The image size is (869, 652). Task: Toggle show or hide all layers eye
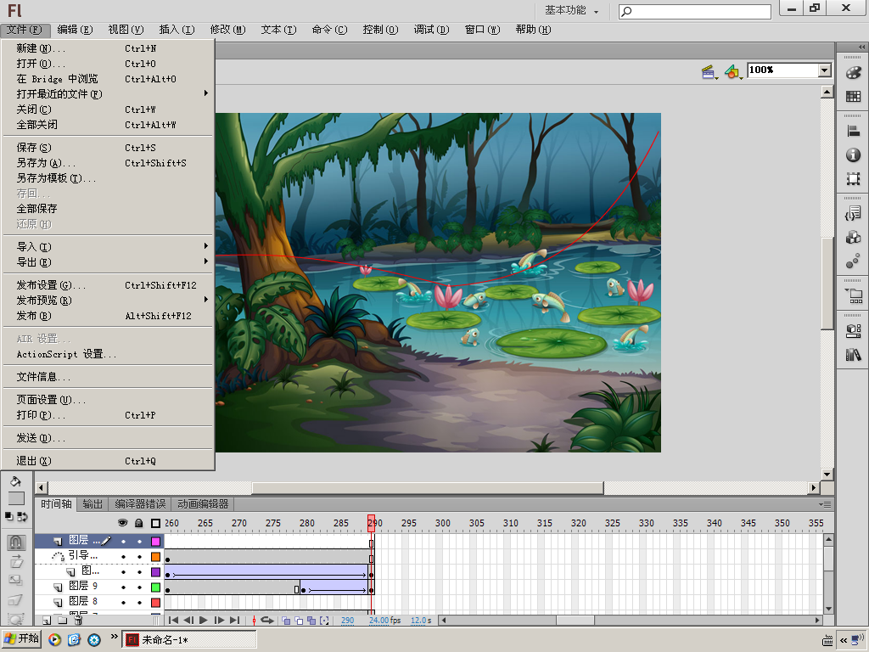coord(123,523)
